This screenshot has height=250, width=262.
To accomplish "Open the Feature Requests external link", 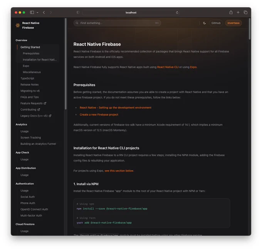I will (32, 103).
